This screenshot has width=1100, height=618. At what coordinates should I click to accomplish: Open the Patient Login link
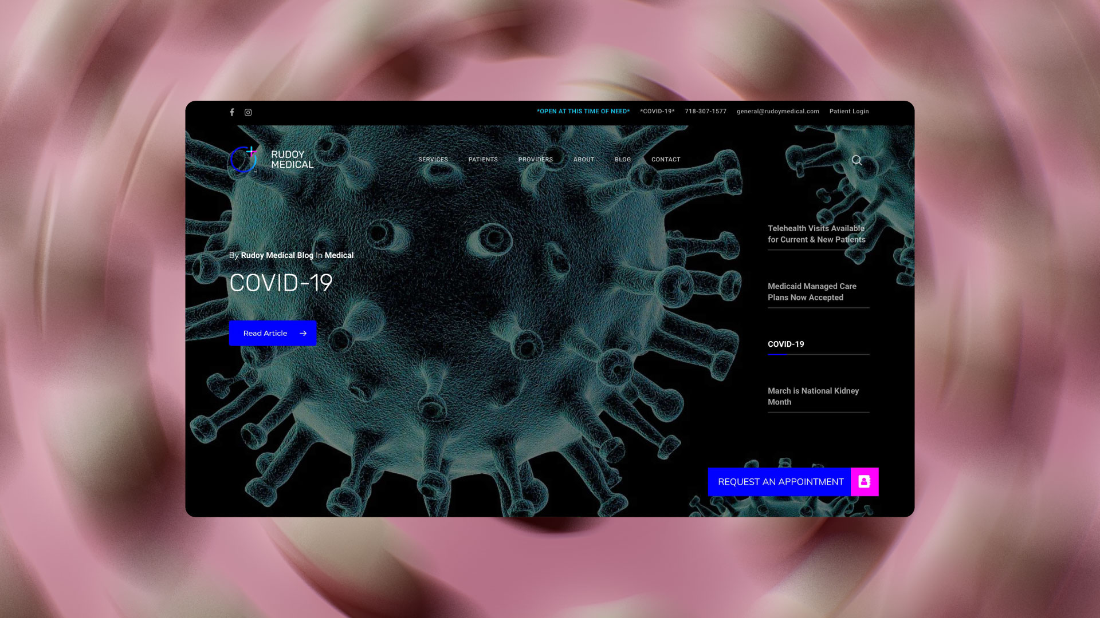849,112
